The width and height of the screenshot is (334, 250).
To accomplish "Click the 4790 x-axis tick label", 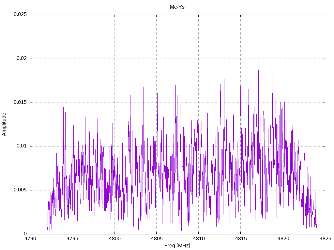I will coord(30,239).
